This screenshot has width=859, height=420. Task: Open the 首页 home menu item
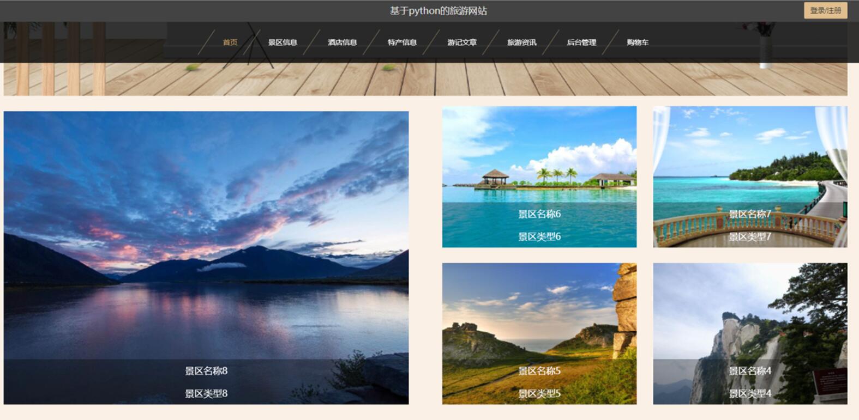point(230,42)
